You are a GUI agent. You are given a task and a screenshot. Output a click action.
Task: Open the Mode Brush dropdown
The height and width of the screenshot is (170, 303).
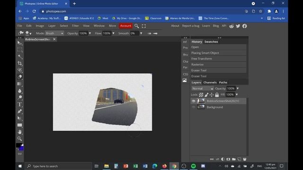tap(54, 34)
